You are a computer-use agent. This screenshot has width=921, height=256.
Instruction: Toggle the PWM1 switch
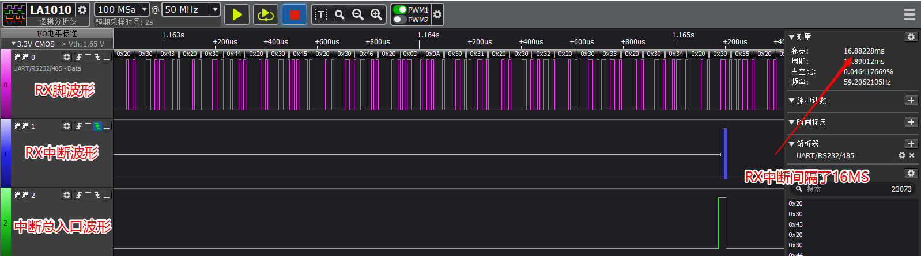(x=399, y=10)
